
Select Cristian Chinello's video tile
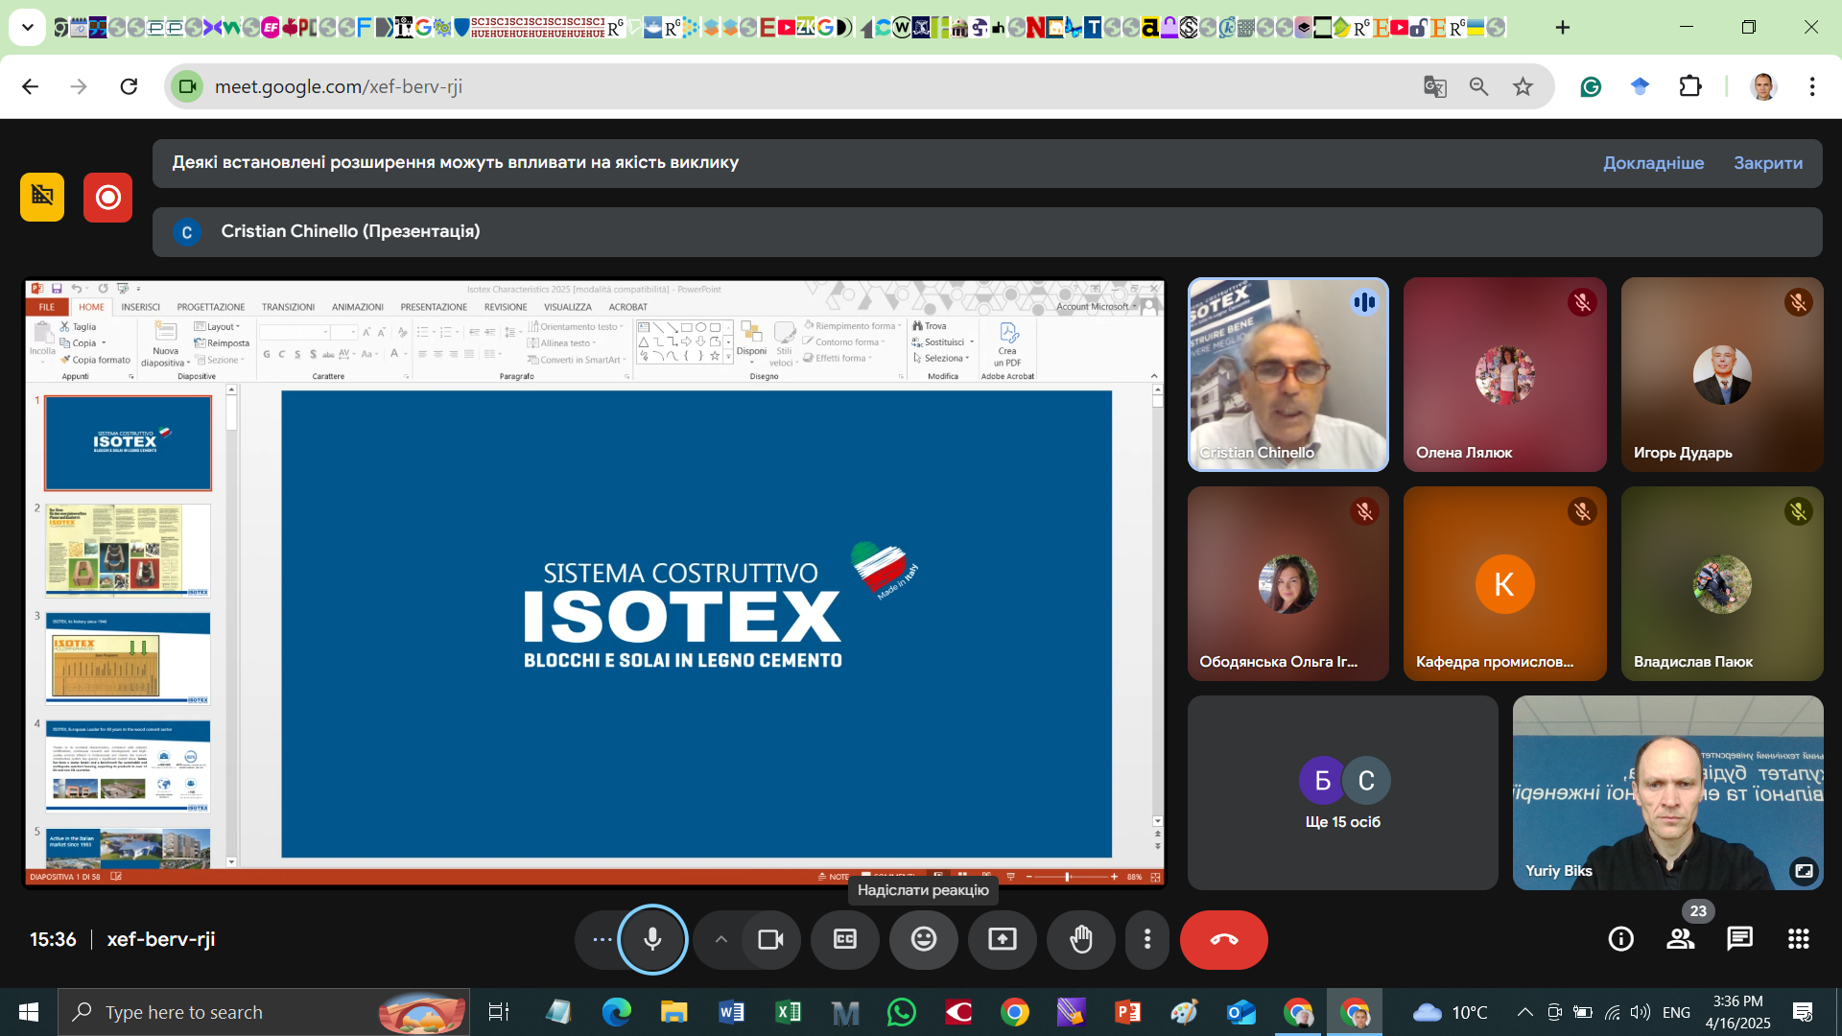[x=1288, y=375]
